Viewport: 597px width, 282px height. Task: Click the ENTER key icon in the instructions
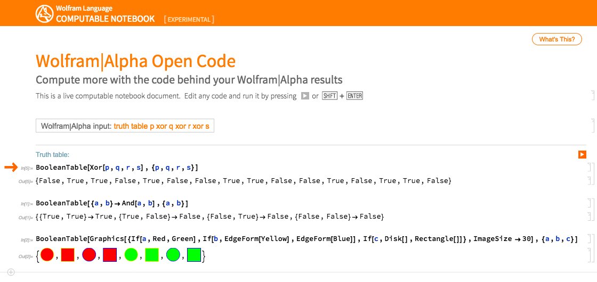[x=355, y=96]
